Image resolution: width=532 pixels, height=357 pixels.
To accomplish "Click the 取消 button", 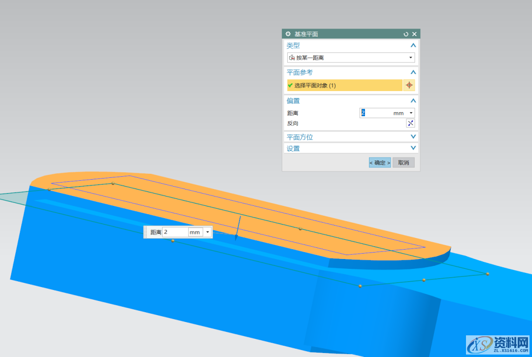I will click(403, 162).
